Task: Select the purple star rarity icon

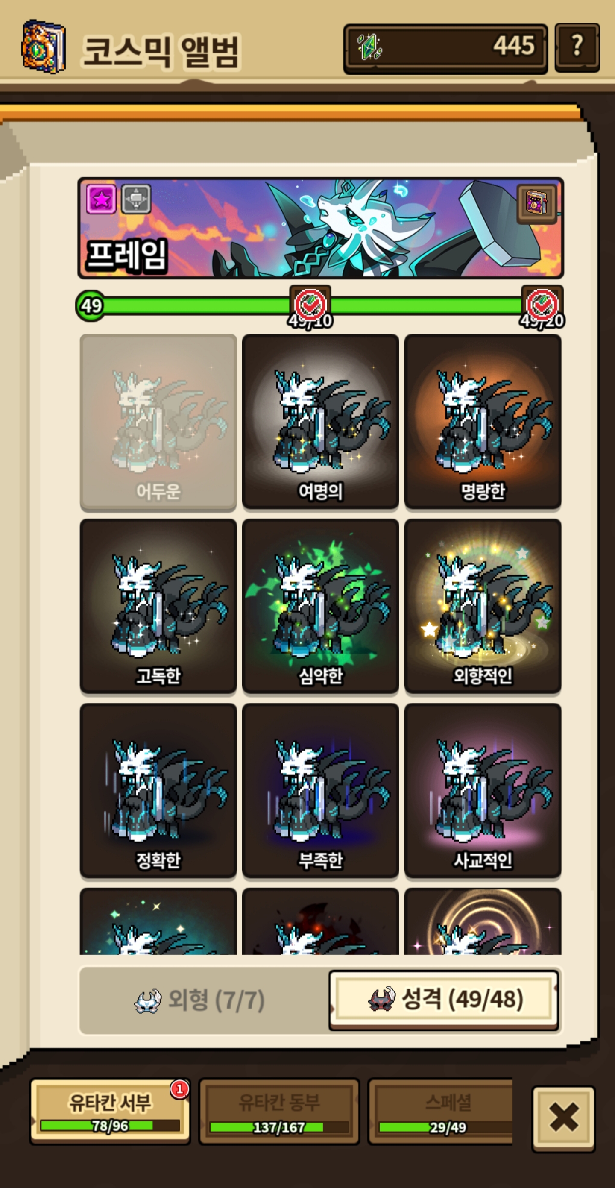Action: [101, 199]
